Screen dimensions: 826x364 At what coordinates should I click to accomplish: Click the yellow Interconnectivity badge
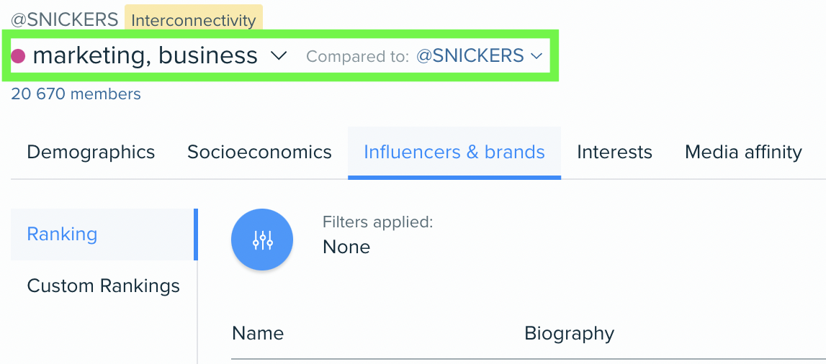click(x=193, y=21)
